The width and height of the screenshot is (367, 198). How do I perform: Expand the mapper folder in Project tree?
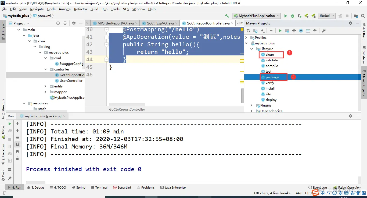(45, 92)
